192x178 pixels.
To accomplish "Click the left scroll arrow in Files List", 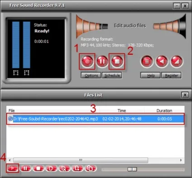I will point(10,160).
